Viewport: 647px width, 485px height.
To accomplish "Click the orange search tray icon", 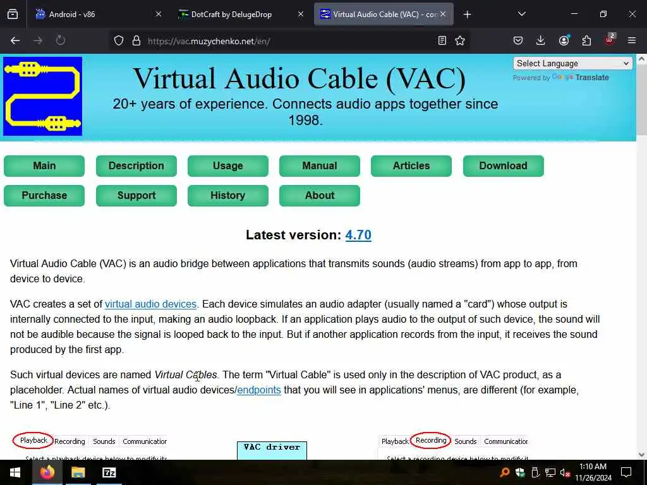I will click(504, 472).
